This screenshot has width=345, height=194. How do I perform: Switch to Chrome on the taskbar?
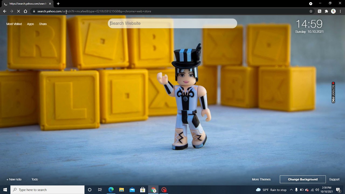154,190
